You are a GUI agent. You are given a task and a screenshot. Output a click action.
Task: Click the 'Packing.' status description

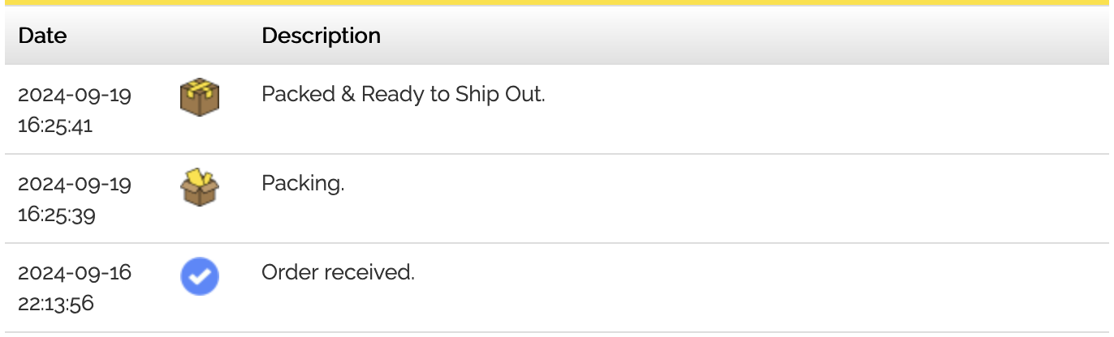click(303, 184)
